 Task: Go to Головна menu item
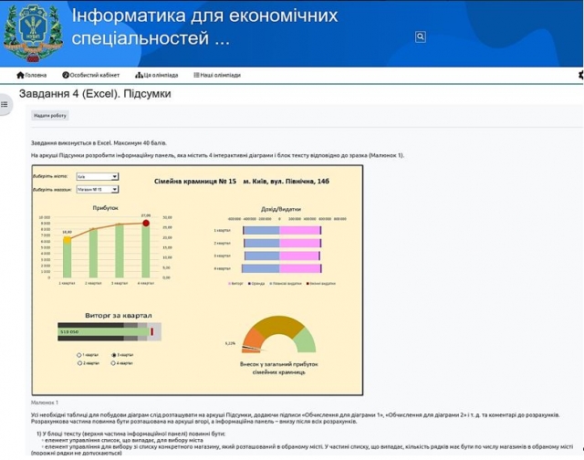click(36, 75)
